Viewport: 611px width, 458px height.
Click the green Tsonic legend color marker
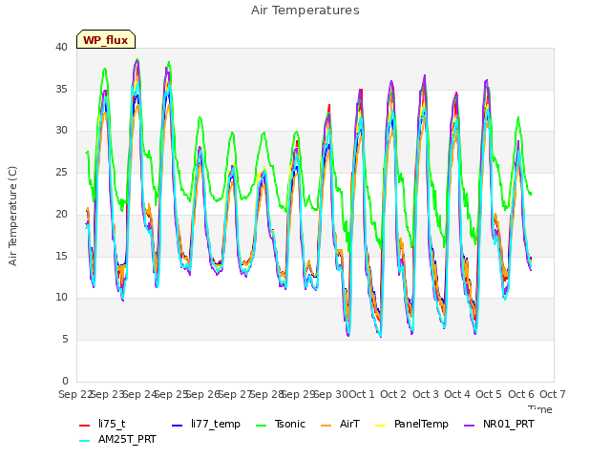(x=261, y=426)
